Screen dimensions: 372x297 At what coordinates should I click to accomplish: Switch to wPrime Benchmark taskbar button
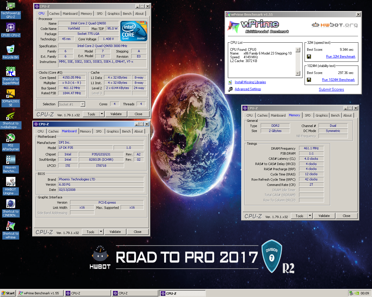pyautogui.click(x=40, y=293)
